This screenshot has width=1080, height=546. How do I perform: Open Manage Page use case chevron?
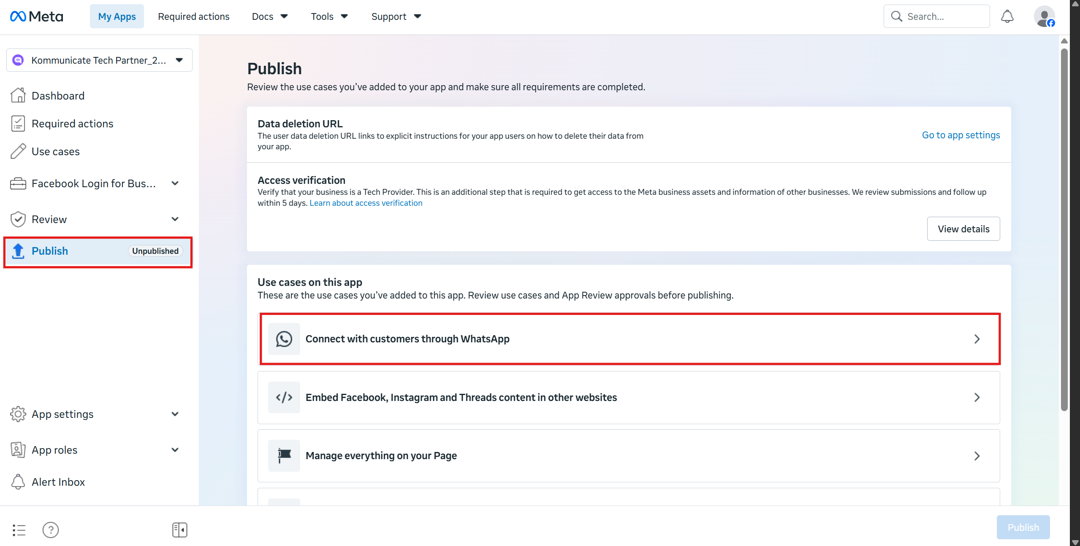click(977, 456)
